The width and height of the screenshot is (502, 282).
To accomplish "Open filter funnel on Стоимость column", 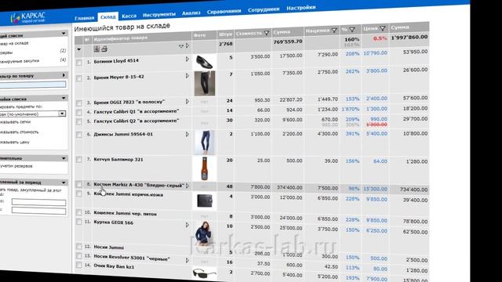I will coord(267,33).
